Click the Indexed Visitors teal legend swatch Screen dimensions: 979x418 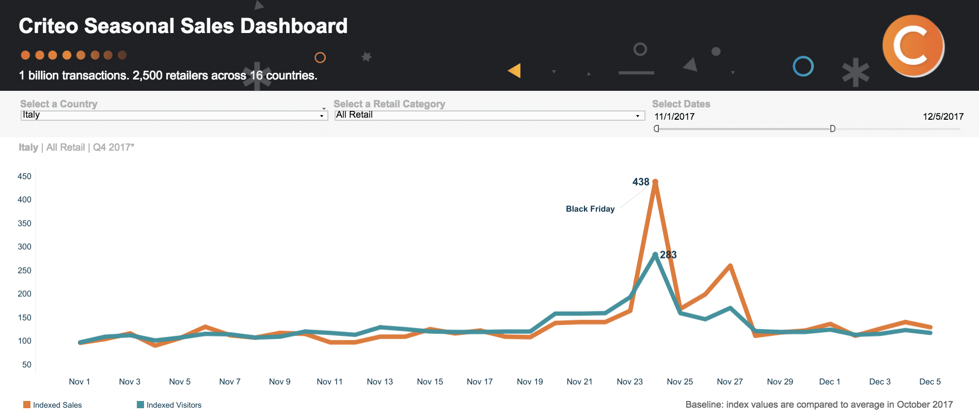pyautogui.click(x=140, y=405)
